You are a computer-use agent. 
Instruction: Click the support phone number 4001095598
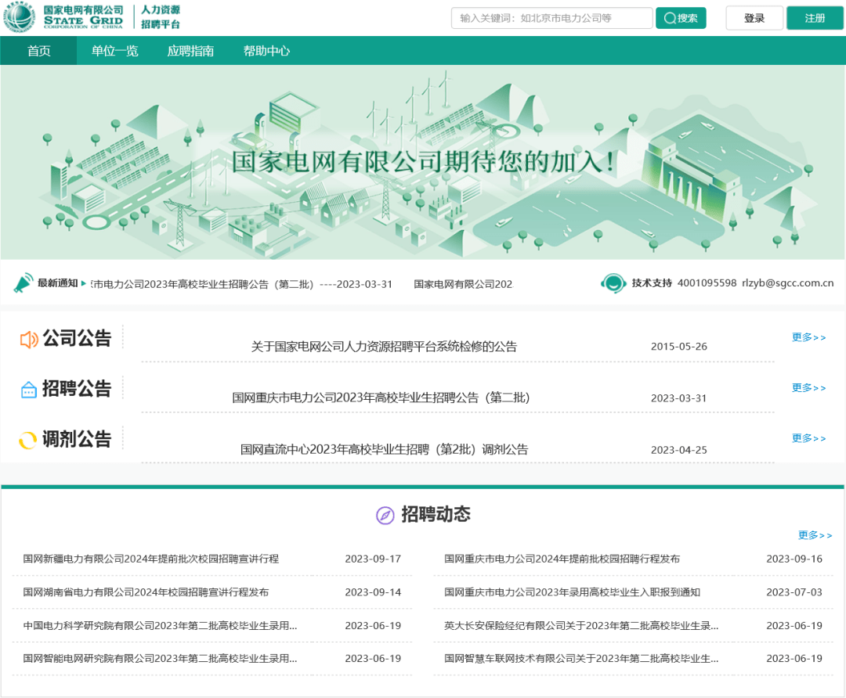(707, 283)
